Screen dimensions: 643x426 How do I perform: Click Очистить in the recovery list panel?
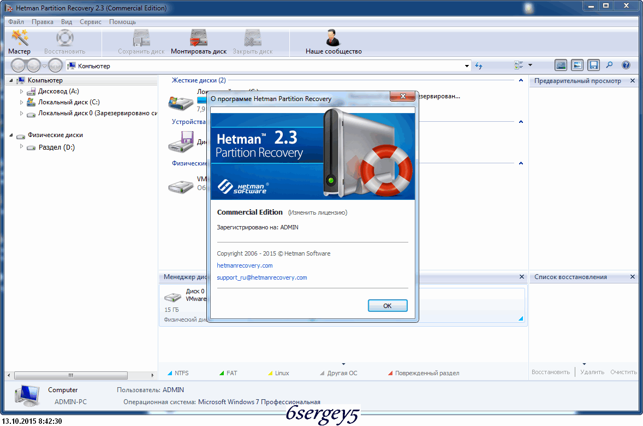(623, 372)
